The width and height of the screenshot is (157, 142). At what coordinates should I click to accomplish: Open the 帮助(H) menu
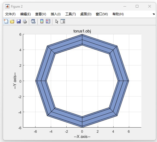tap(118, 14)
